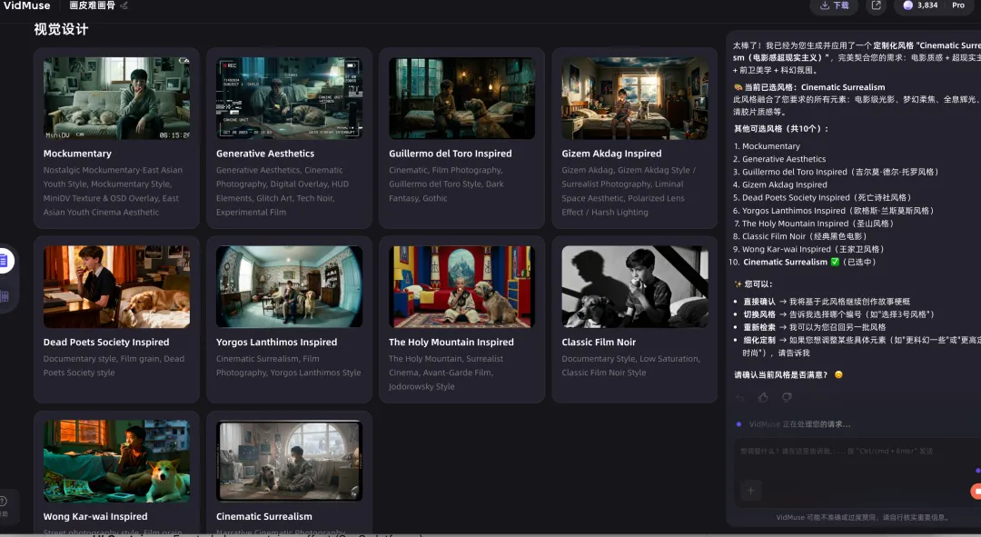Viewport: 981px width, 537px height.
Task: Click the 画皮难画骨 project title
Action: [x=92, y=5]
